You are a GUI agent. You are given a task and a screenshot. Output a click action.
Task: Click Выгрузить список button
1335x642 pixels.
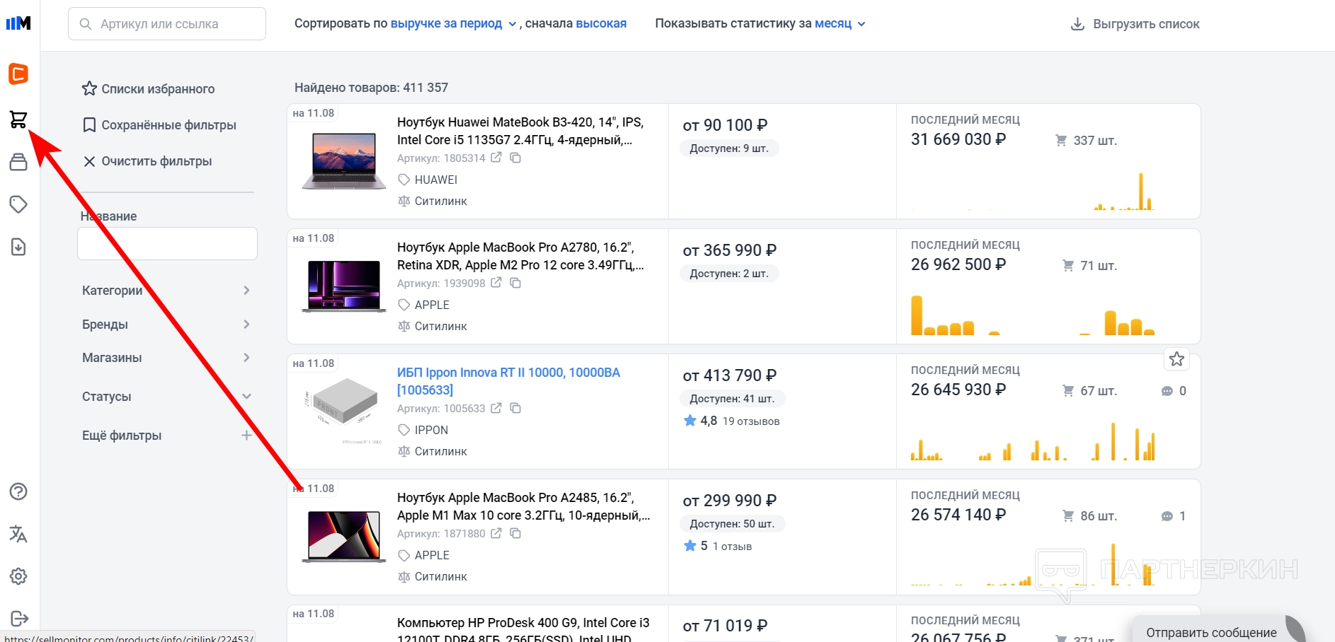1135,24
